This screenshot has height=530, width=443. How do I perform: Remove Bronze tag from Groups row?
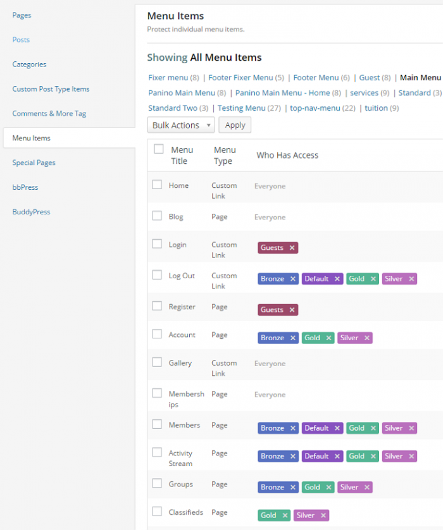[293, 488]
